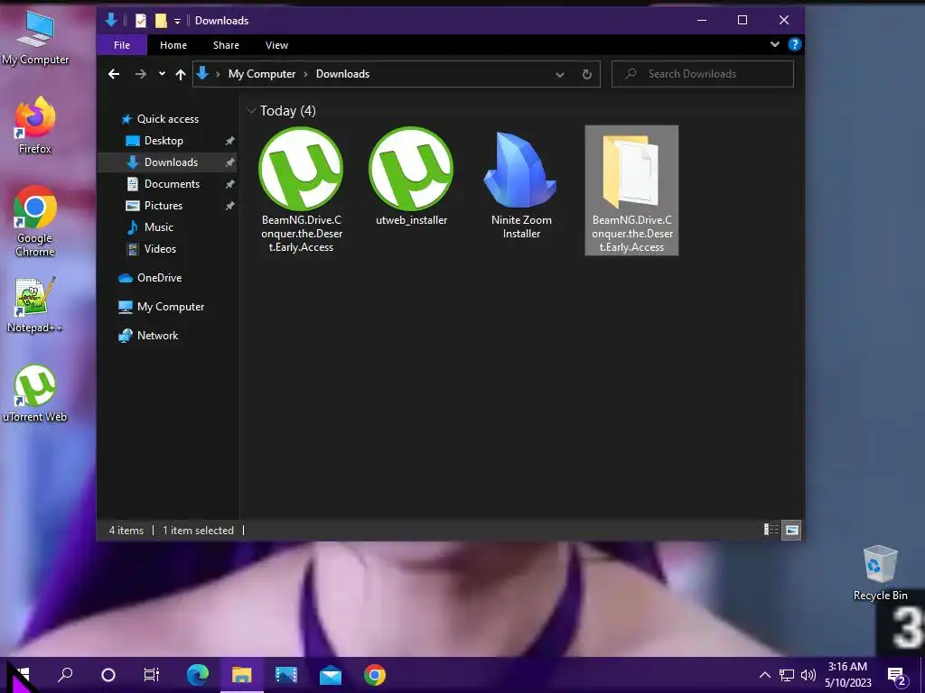This screenshot has height=693, width=925.
Task: Switch to large icons view layout
Action: tap(791, 530)
